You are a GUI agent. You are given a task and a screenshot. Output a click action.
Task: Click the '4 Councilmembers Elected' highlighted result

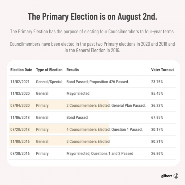(88, 129)
